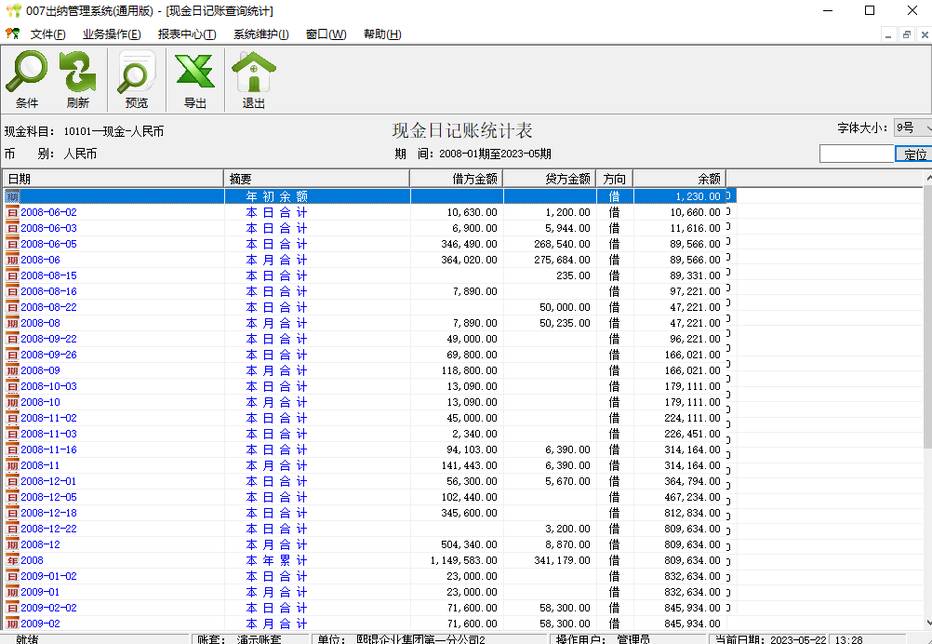This screenshot has width=932, height=644.
Task: Export to Excel with 导出 icon
Action: [x=195, y=79]
